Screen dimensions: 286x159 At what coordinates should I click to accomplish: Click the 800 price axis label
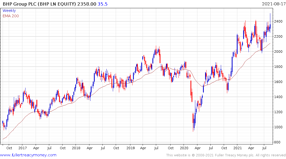pos(277,142)
